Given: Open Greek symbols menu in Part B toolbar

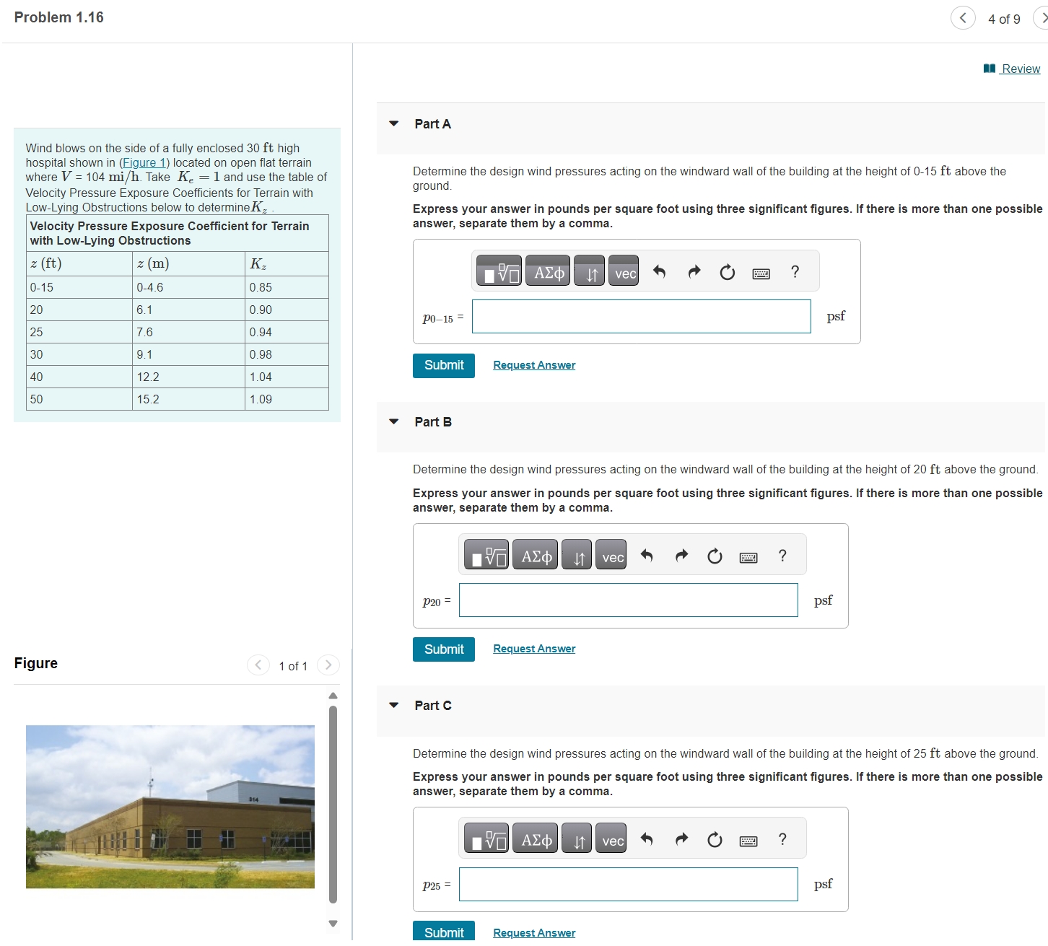Looking at the screenshot, I should coord(535,555).
